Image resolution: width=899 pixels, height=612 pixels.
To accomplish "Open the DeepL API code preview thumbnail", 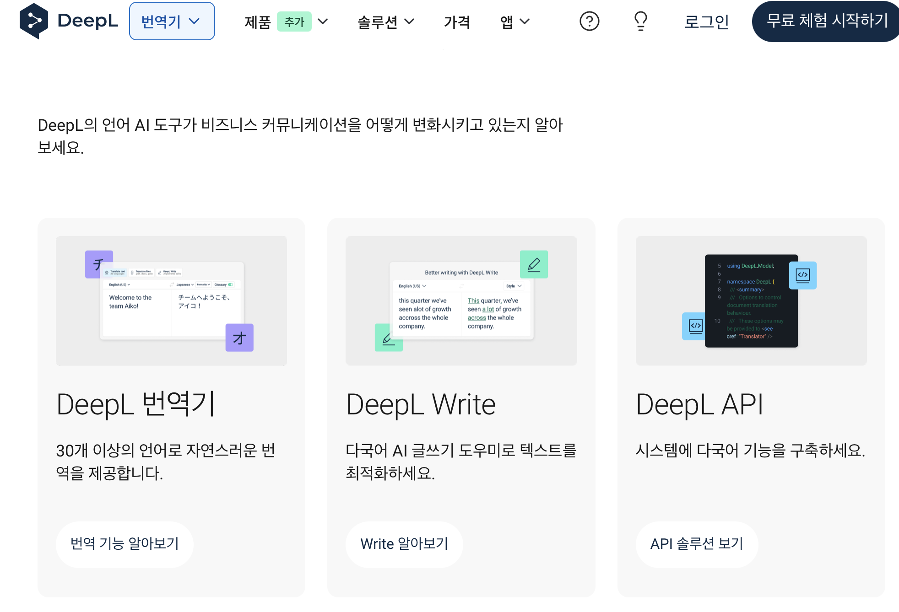I will click(751, 301).
